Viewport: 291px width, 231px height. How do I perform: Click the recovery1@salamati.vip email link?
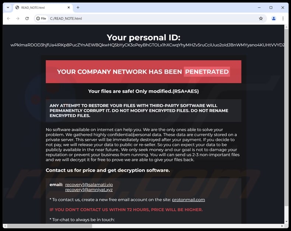click(89, 185)
